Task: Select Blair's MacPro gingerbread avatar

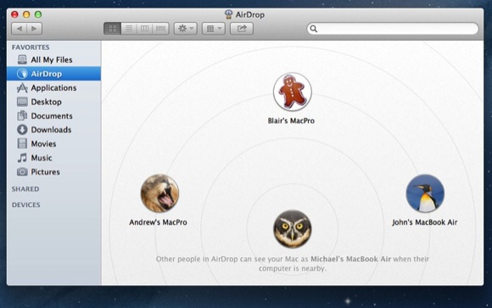Action: tap(292, 92)
